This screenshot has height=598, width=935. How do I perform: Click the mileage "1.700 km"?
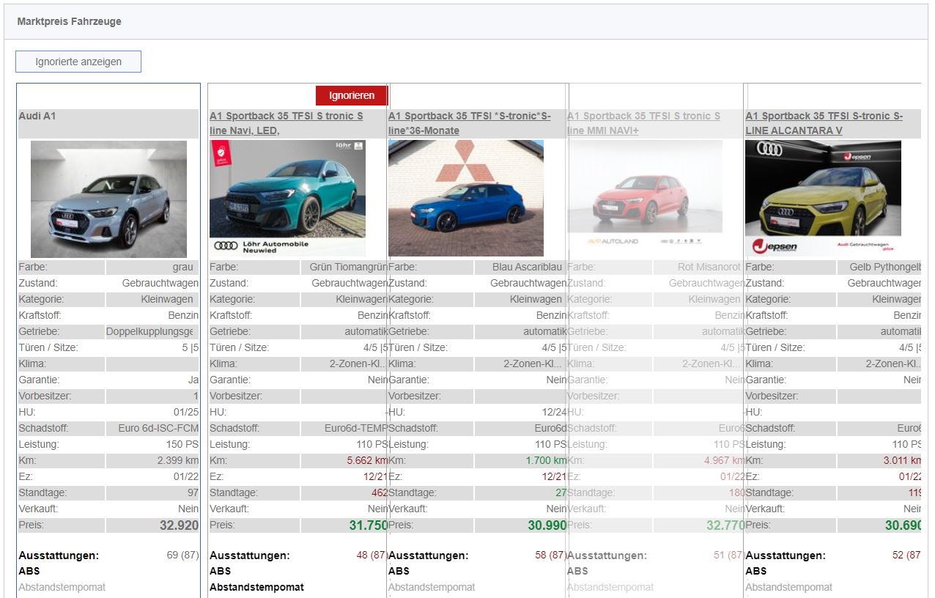click(x=547, y=461)
